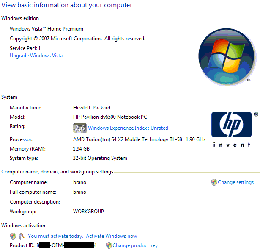Select the Computer name value brano
Image resolution: width=260 pixels, height=251 pixels.
[x=79, y=182]
